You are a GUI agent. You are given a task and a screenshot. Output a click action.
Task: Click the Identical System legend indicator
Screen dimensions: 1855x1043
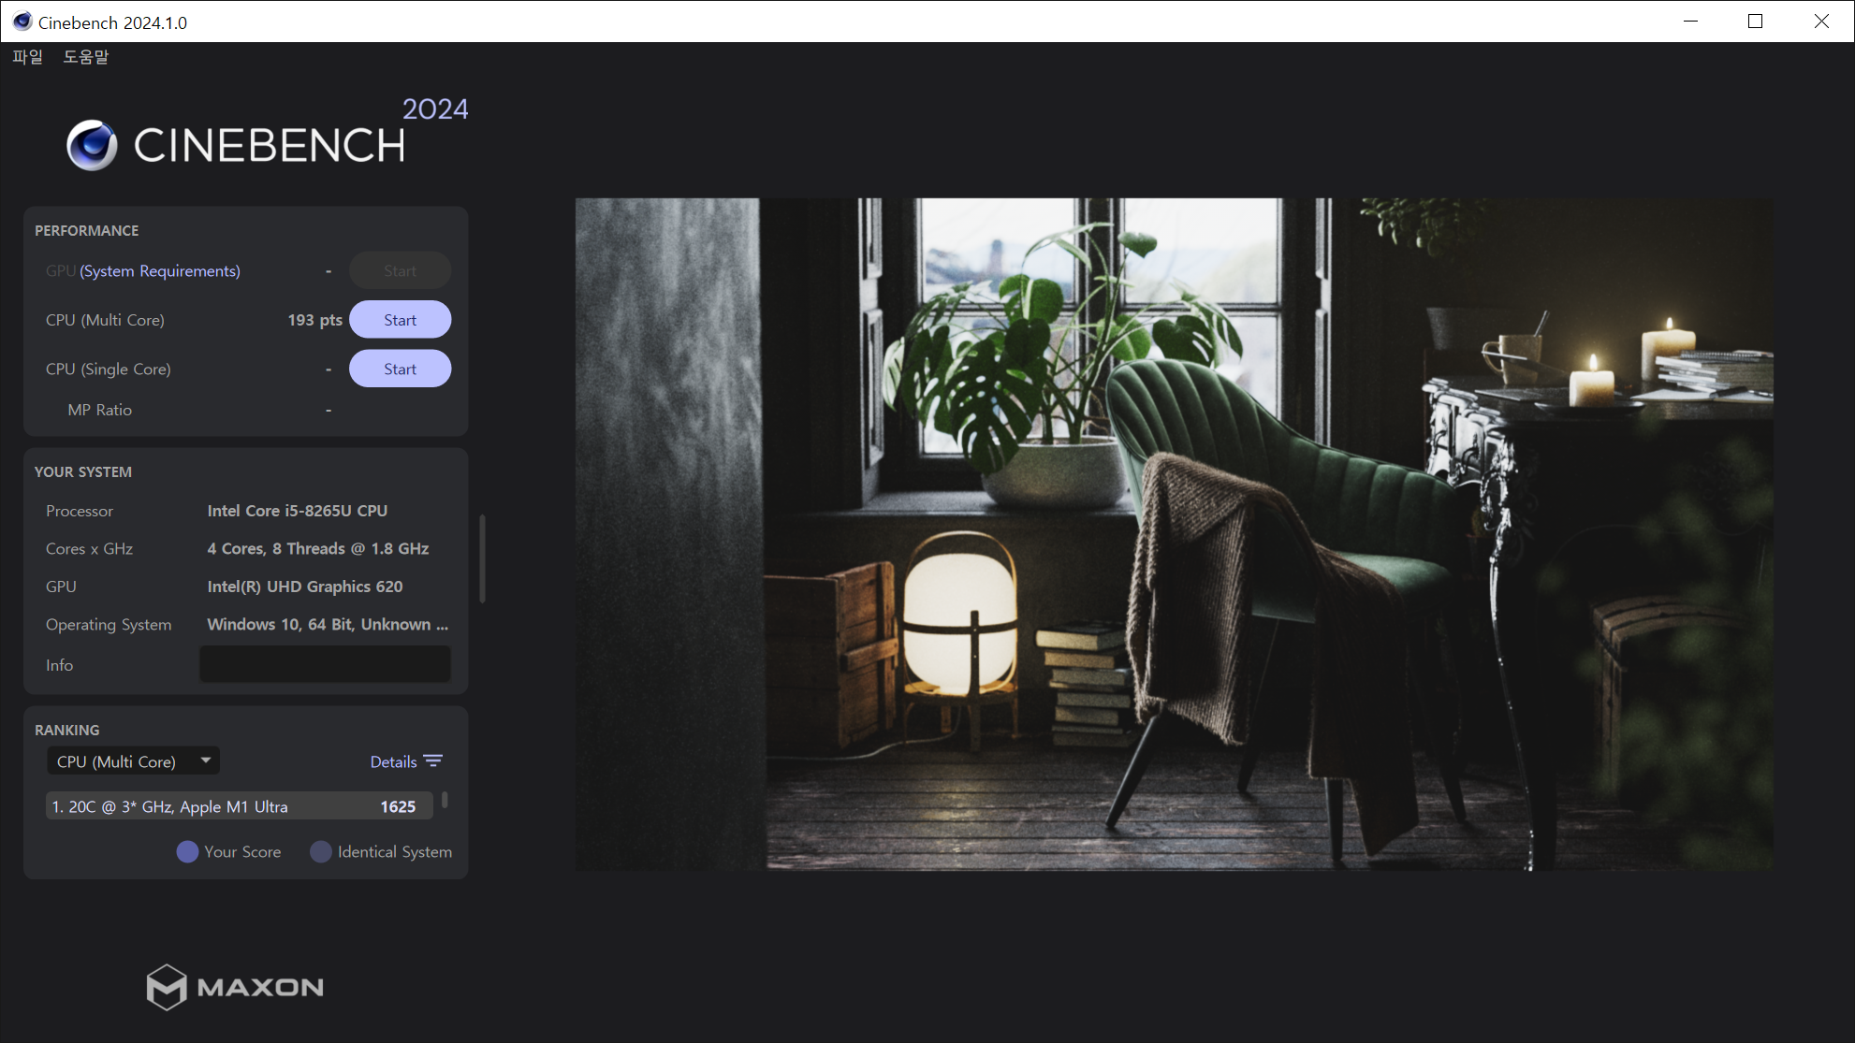click(320, 850)
